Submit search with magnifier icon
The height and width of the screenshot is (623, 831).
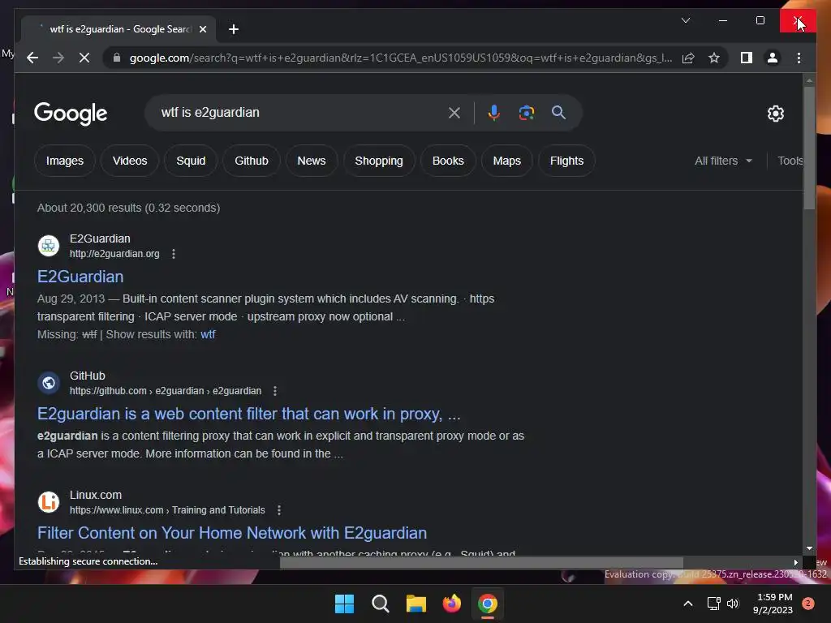[558, 112]
